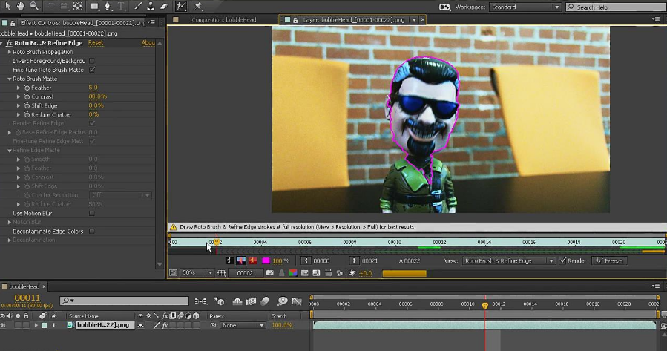
Task: Click About link for Roto Brush effect
Action: pos(148,42)
